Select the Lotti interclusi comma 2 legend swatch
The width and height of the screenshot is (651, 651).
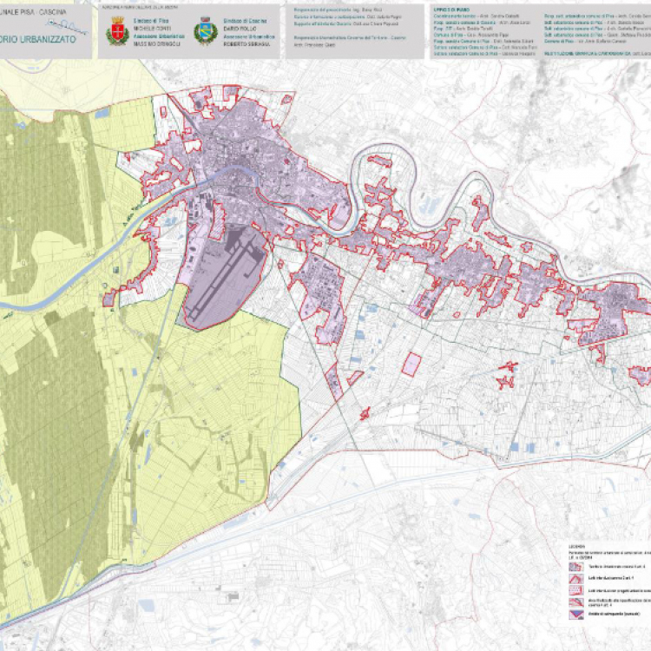pos(575,578)
